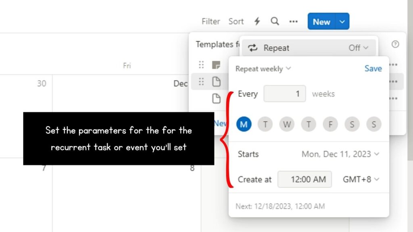The image size is (413, 232).
Task: Change the GMT+8 timezone dropdown
Action: [x=360, y=180]
